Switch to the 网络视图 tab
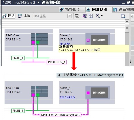 99,10
